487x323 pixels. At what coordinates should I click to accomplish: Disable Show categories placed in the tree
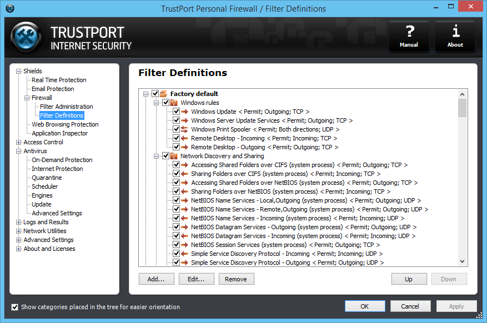14,307
